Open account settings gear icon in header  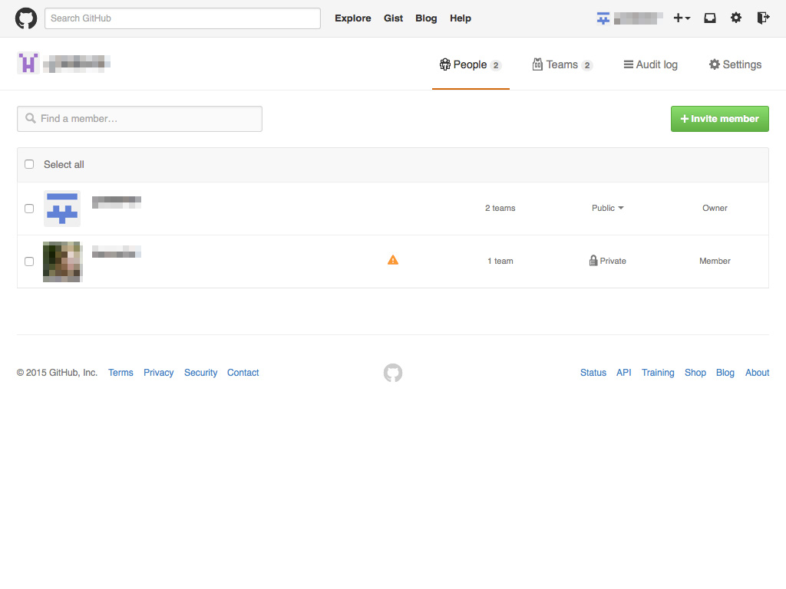(736, 18)
